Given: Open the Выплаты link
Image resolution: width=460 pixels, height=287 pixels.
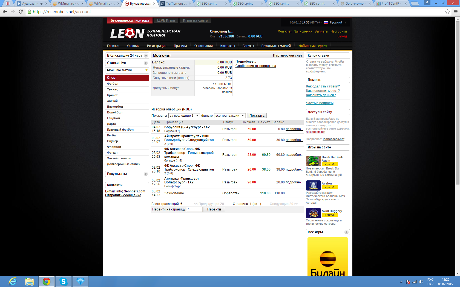Looking at the screenshot, I should 321,31.
